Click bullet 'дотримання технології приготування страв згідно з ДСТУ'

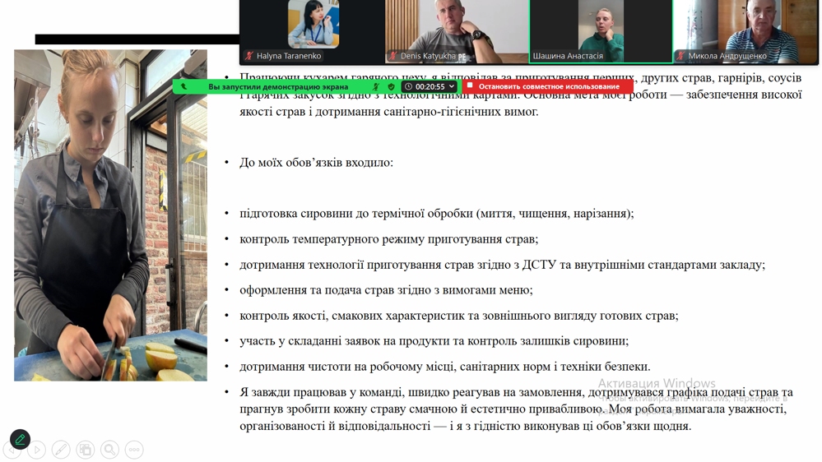(x=502, y=265)
